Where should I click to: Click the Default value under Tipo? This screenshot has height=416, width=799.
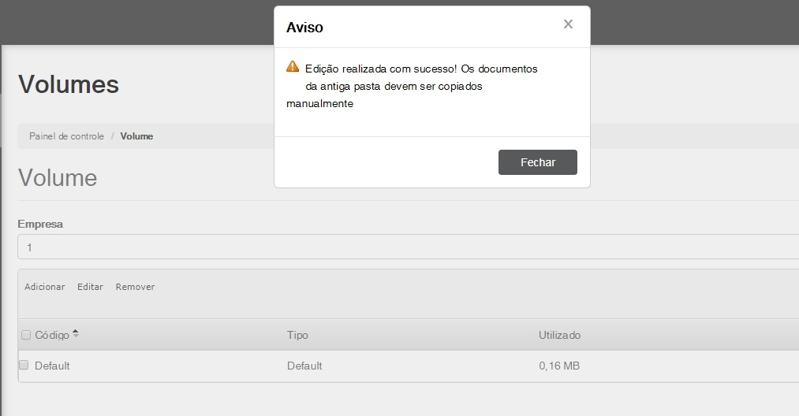pyautogui.click(x=304, y=366)
